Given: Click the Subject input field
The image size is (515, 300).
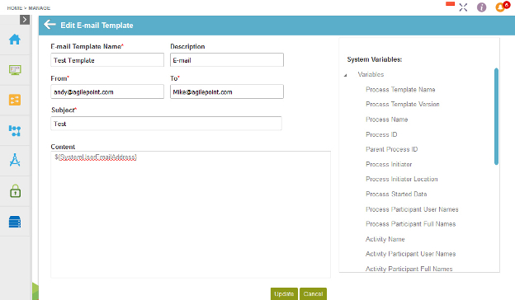Looking at the screenshot, I should [x=166, y=124].
